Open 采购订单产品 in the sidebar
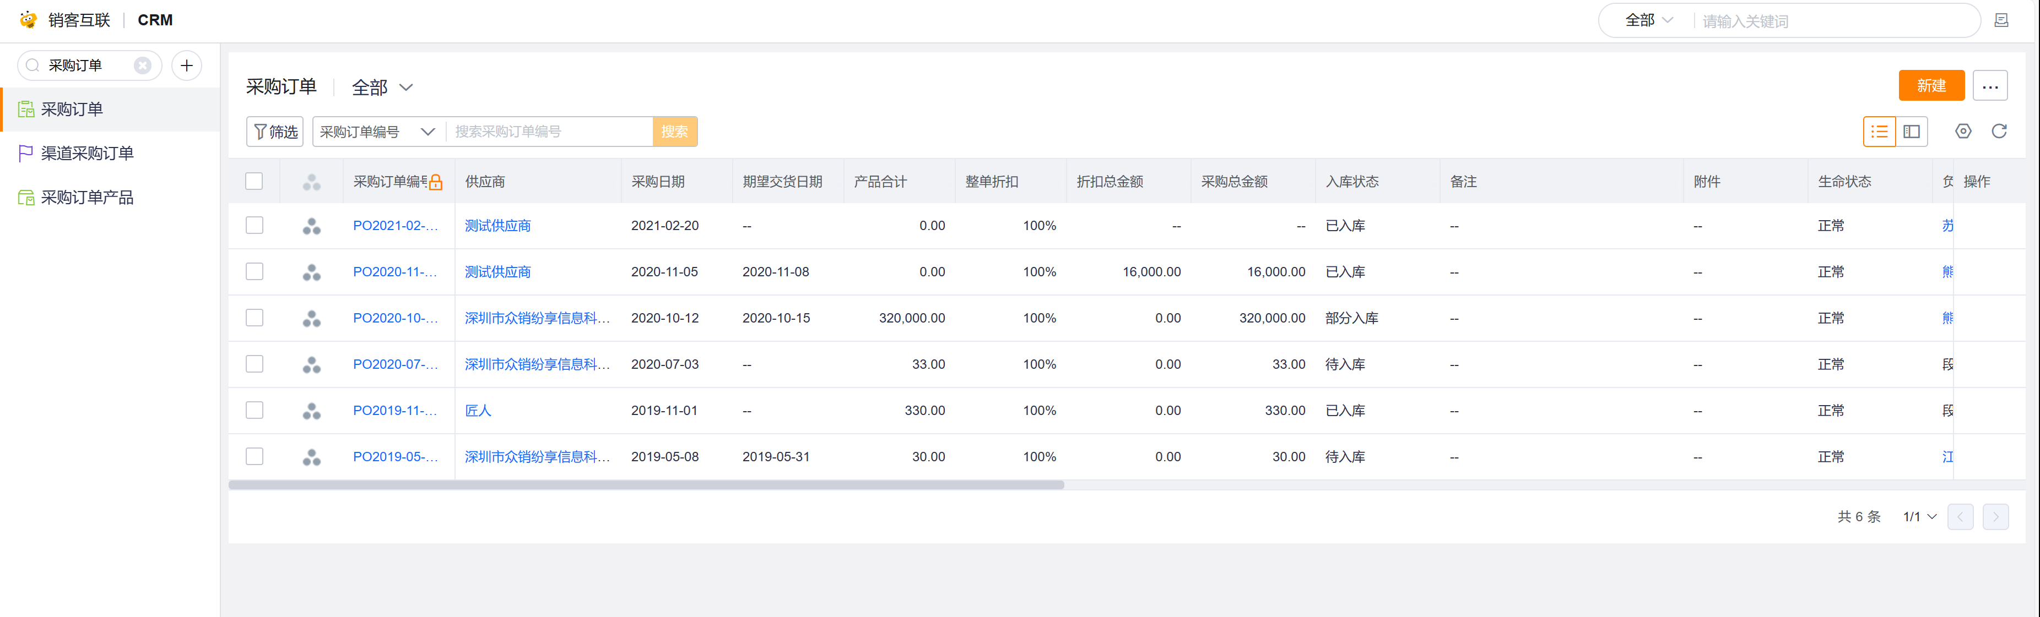 point(87,198)
